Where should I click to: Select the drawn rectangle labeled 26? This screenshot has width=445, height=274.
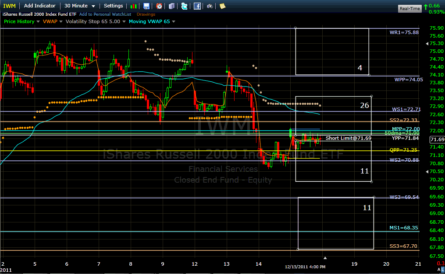coord(334,116)
